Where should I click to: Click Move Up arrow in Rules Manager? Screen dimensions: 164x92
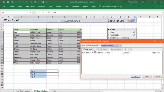click(x=125, y=49)
